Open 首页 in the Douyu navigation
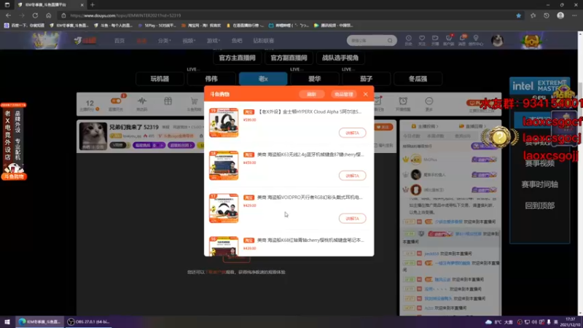This screenshot has height=328, width=583. click(x=120, y=41)
